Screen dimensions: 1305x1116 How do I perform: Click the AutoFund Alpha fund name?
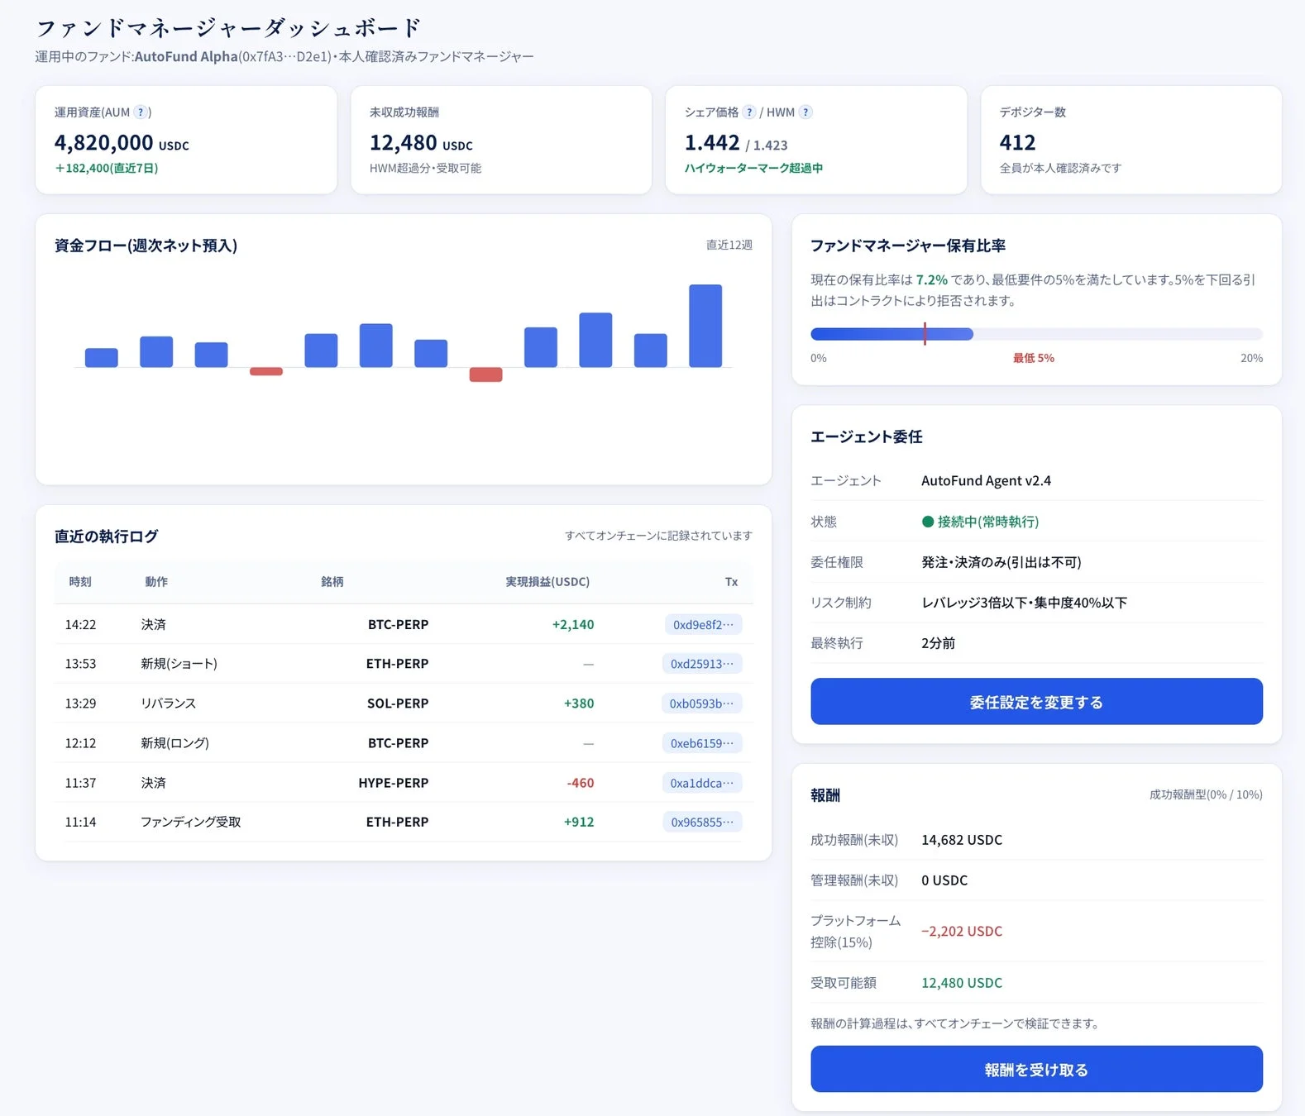pos(186,56)
